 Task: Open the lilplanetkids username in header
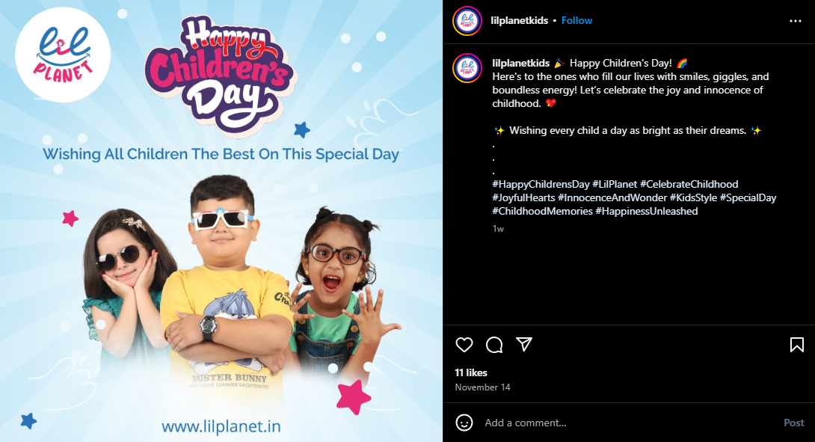pos(519,20)
